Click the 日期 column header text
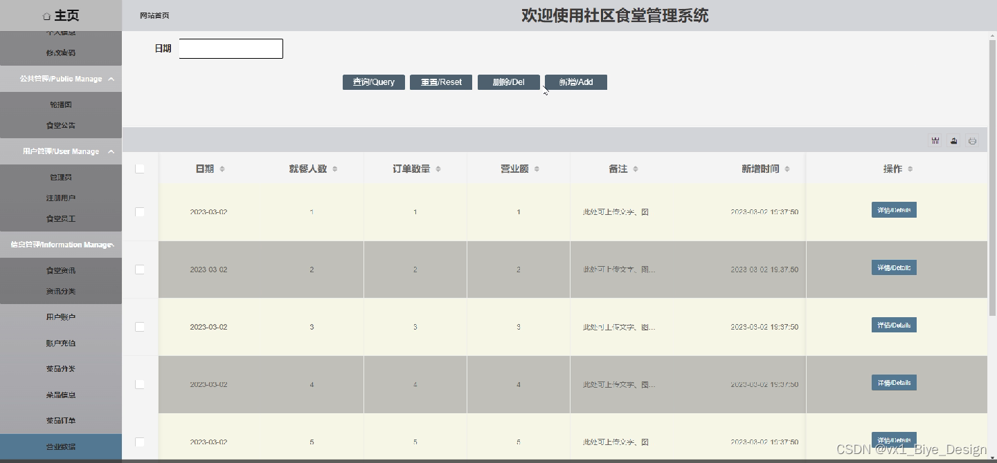Screen dimensions: 997x463 pos(205,169)
